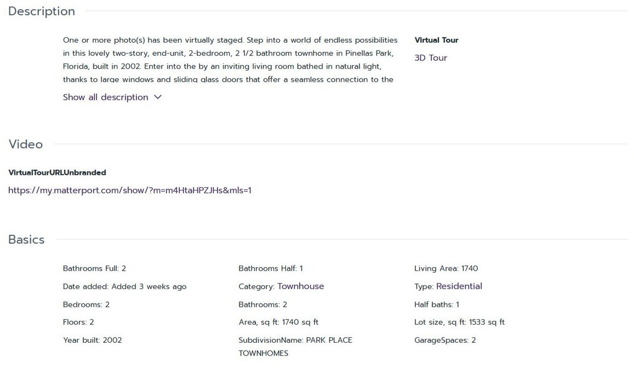Click the Year built: 2002 entry
The image size is (634, 385).
[x=93, y=340]
